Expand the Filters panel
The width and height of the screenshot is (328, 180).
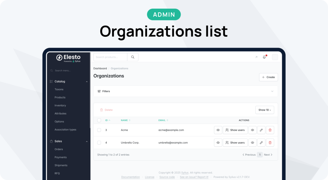(x=185, y=91)
